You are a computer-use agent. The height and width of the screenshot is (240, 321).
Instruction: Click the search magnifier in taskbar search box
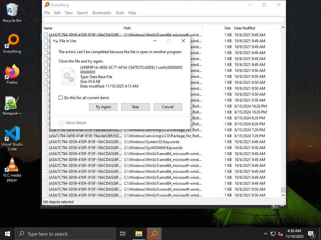point(21,234)
